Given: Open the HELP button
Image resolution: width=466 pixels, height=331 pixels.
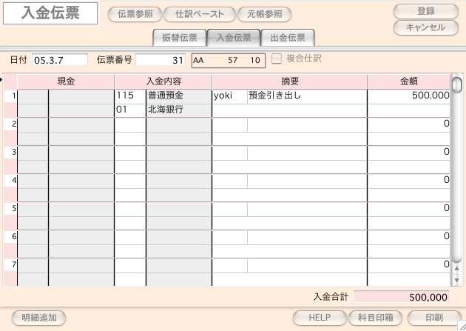Looking at the screenshot, I should tap(320, 317).
